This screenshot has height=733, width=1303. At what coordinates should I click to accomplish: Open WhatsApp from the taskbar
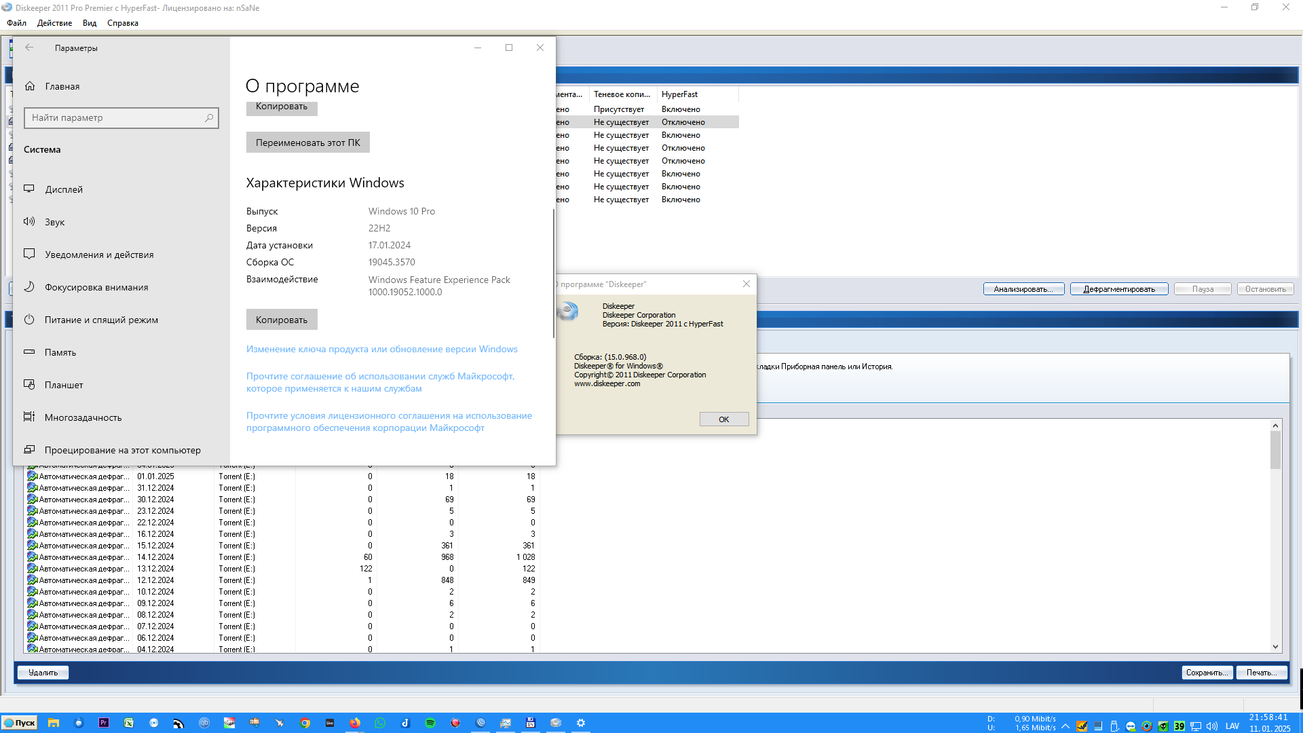click(380, 723)
